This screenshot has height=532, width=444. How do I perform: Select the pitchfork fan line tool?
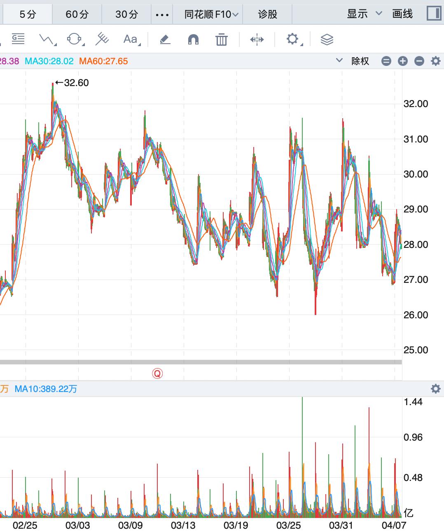[x=102, y=39]
